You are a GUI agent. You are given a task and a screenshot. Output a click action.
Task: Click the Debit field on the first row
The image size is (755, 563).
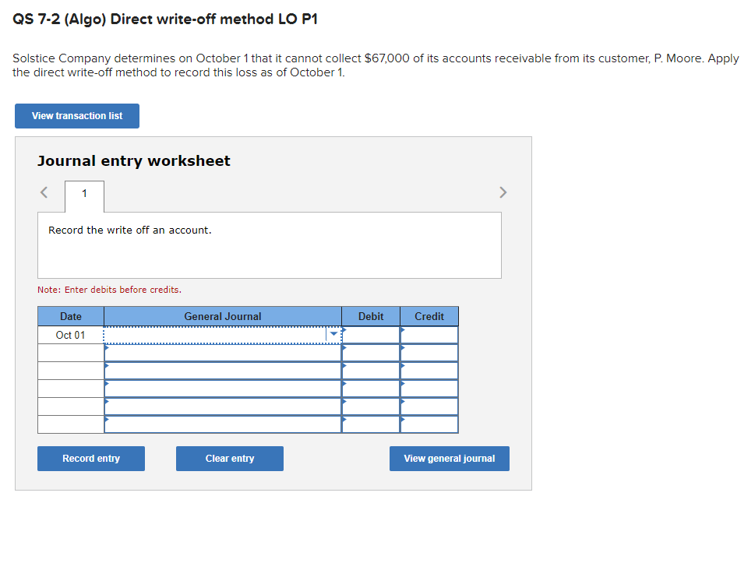370,334
